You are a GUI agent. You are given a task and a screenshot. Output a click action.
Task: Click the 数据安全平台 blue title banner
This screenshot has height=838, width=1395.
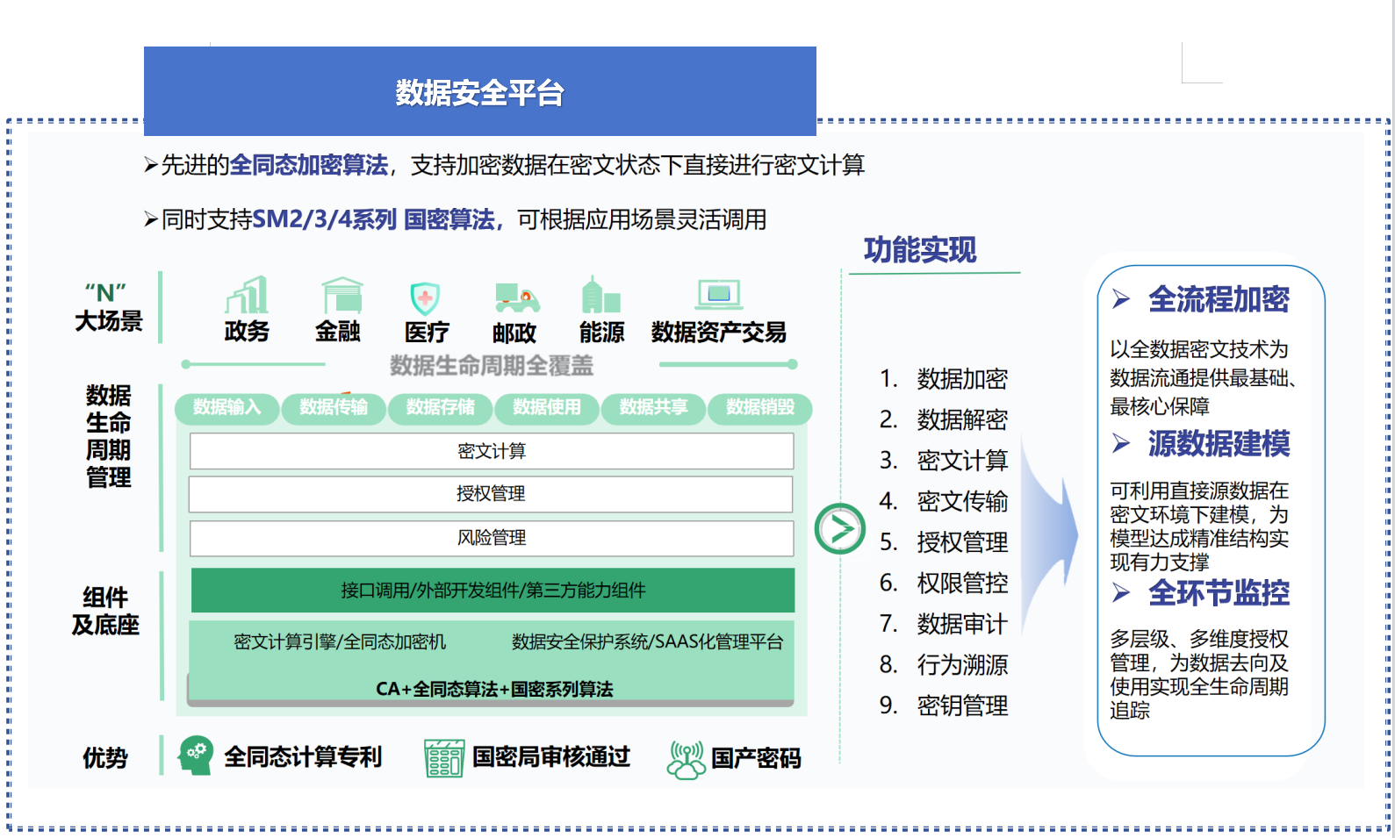479,92
